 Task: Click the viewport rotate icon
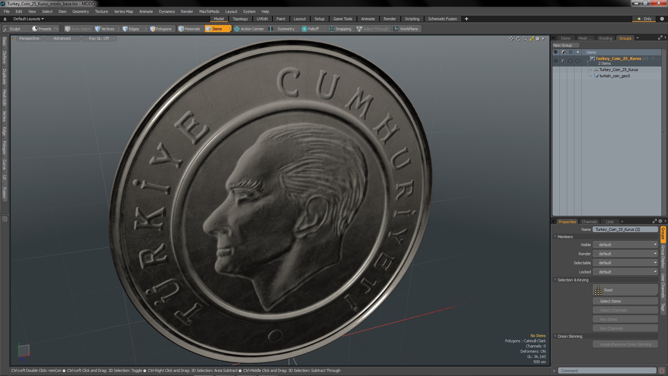coord(518,39)
